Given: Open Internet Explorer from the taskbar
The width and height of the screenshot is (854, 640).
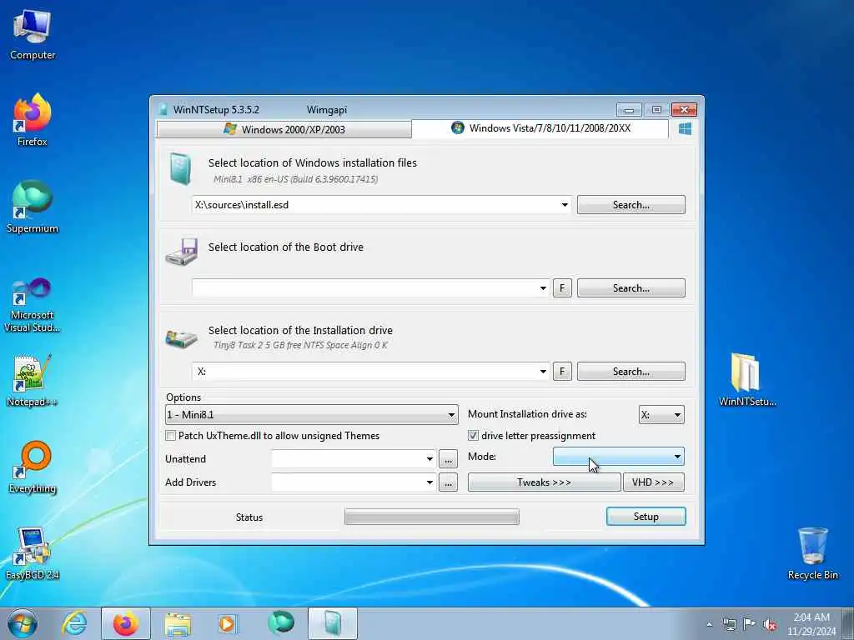Looking at the screenshot, I should click(74, 623).
